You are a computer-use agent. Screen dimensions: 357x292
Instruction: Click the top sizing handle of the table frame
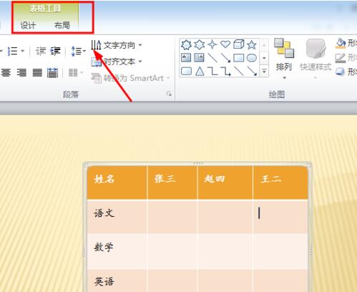[x=198, y=163]
